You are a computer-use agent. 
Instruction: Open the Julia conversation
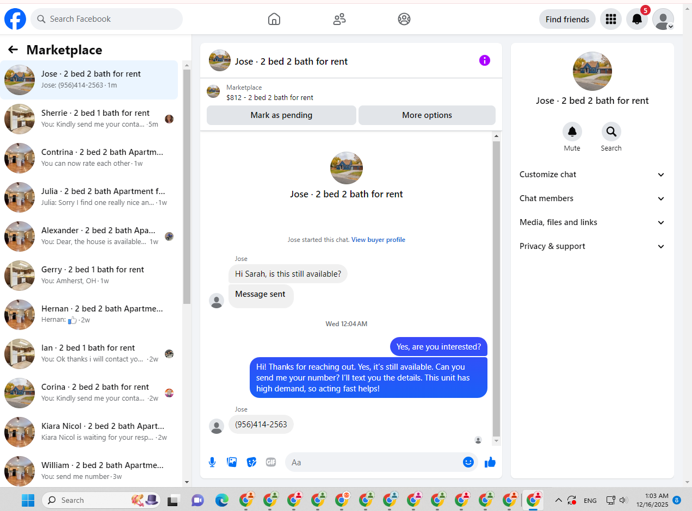pos(89,197)
